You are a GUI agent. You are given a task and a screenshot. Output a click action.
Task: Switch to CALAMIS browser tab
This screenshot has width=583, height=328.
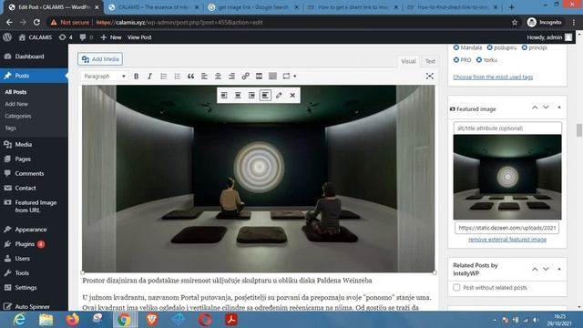[x=154, y=7]
